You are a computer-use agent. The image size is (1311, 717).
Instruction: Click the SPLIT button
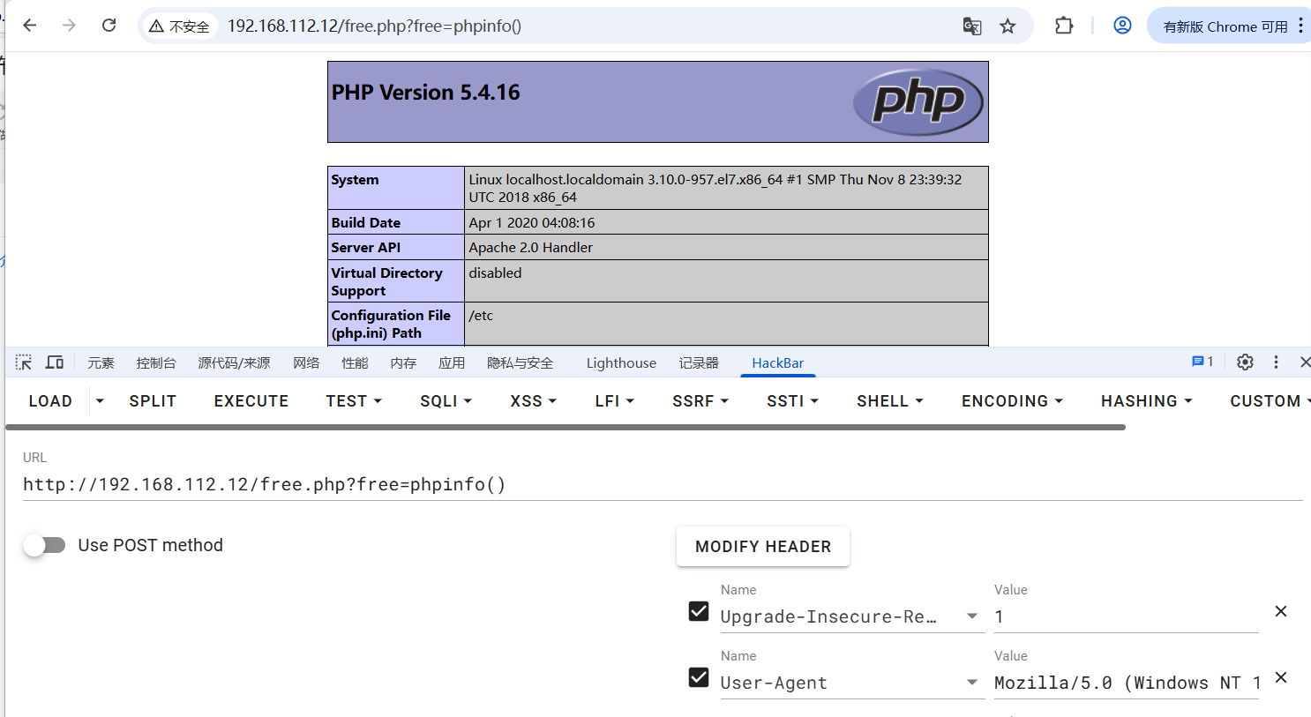pyautogui.click(x=153, y=400)
